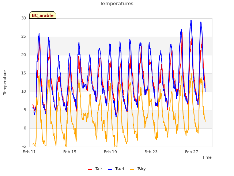Click the Temperatures chart title
The height and width of the screenshot is (176, 234).
point(117,4)
